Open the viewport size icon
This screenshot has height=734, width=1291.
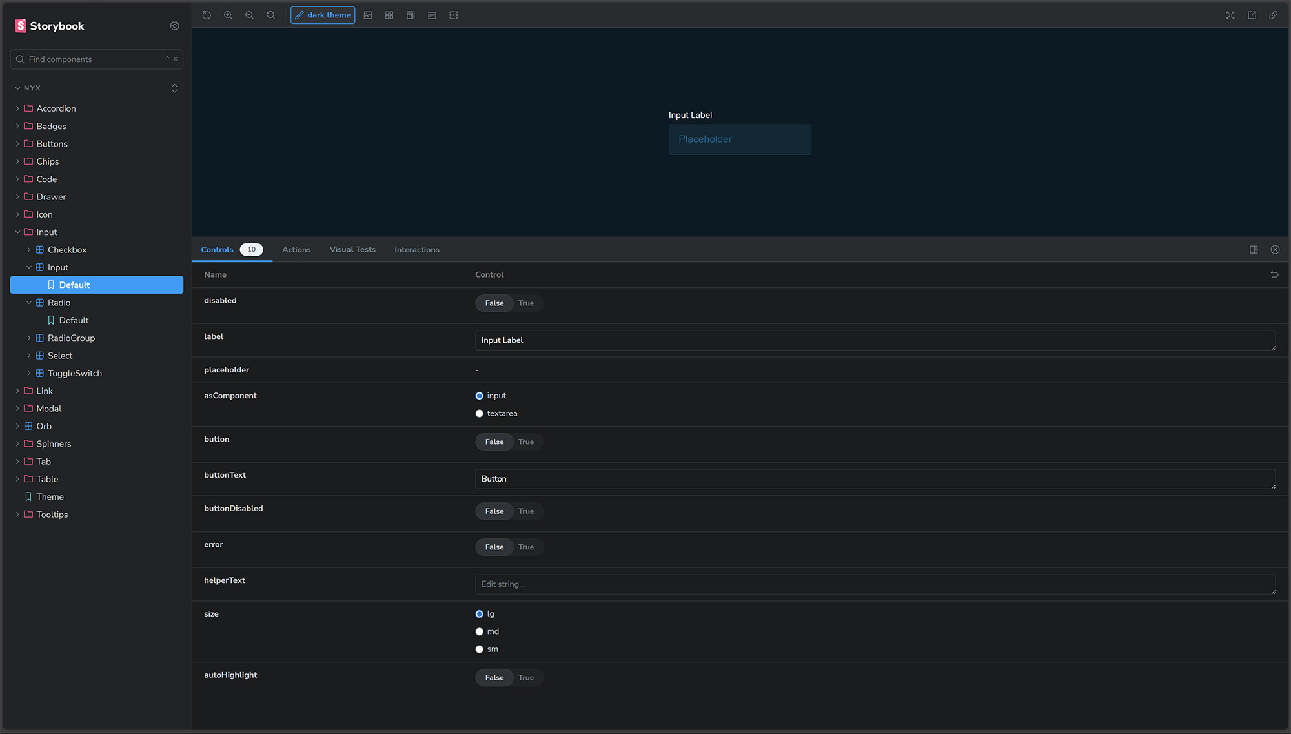[x=411, y=15]
